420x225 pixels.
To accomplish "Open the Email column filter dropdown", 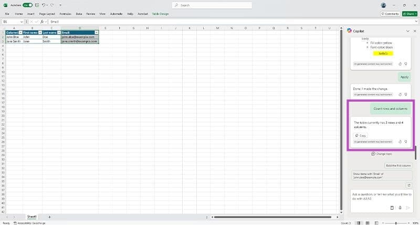I will (97, 33).
